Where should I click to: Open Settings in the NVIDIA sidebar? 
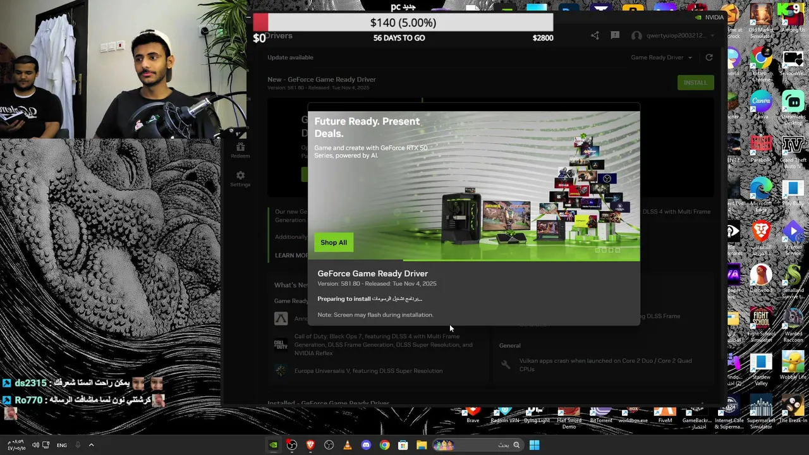(x=240, y=179)
